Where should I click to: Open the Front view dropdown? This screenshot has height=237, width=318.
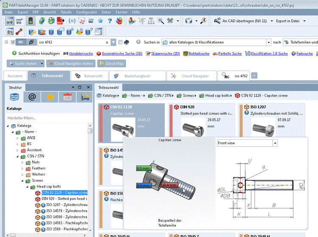pyautogui.click(x=275, y=143)
